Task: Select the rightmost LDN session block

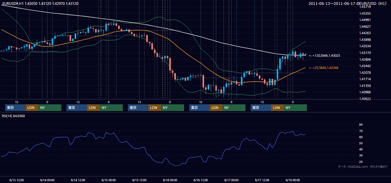Action: [x=277, y=108]
